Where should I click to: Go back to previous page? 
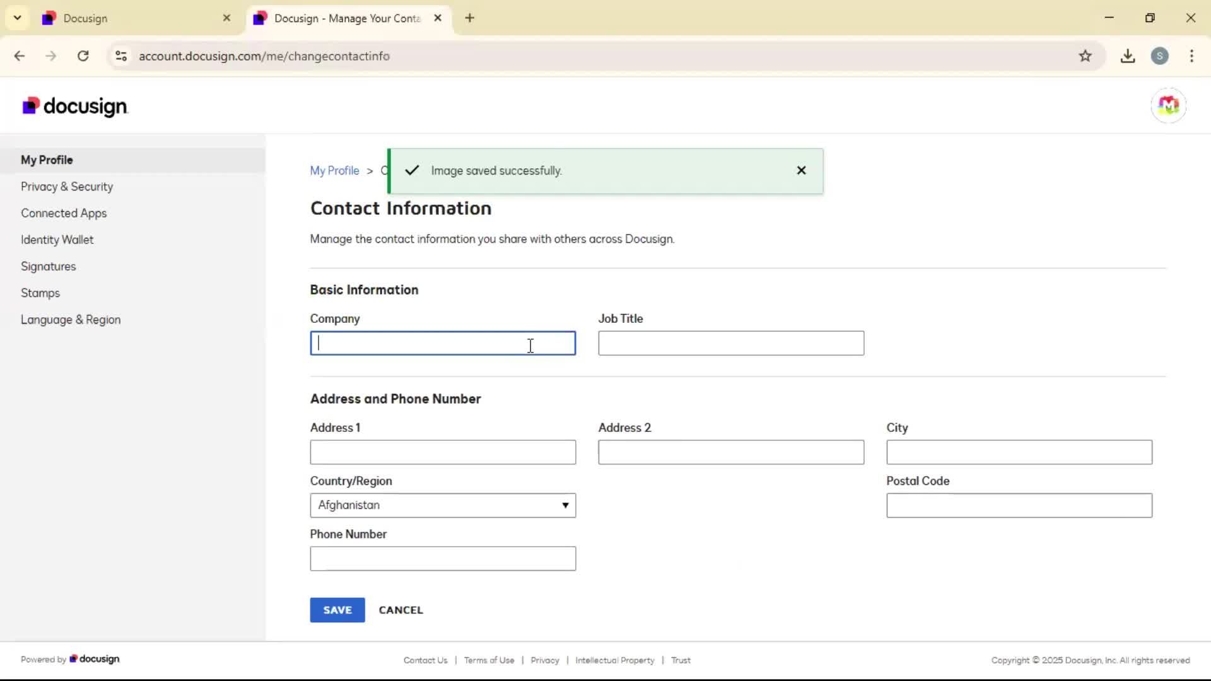tap(19, 56)
